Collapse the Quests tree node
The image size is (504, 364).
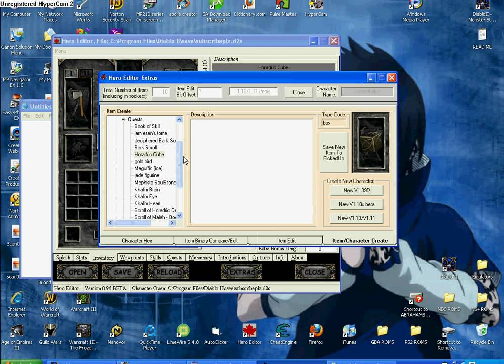point(123,119)
